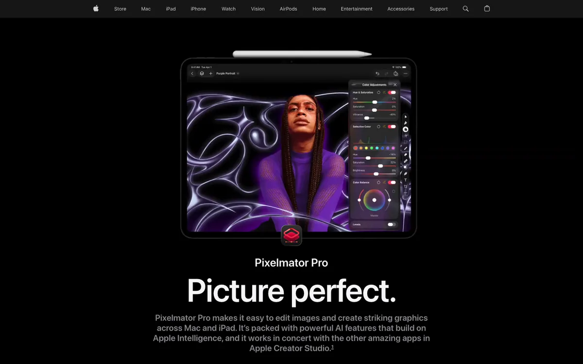583x364 pixels.
Task: Expand the Purple Portrait title dropdown
Action: point(238,73)
